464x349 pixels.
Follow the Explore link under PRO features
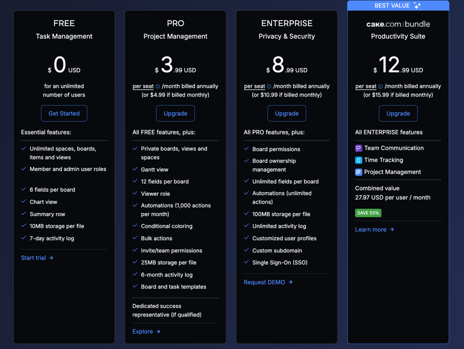143,331
